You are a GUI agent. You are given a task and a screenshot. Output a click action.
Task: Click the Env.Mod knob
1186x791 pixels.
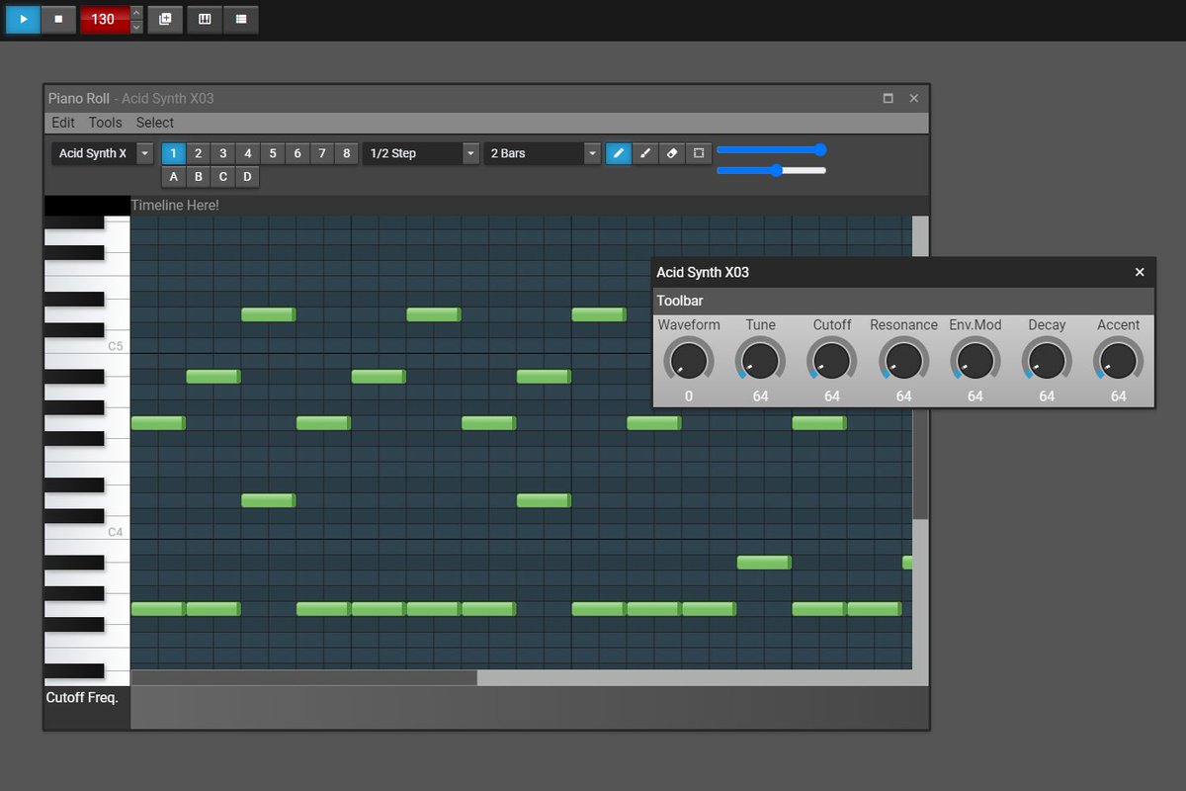(975, 361)
